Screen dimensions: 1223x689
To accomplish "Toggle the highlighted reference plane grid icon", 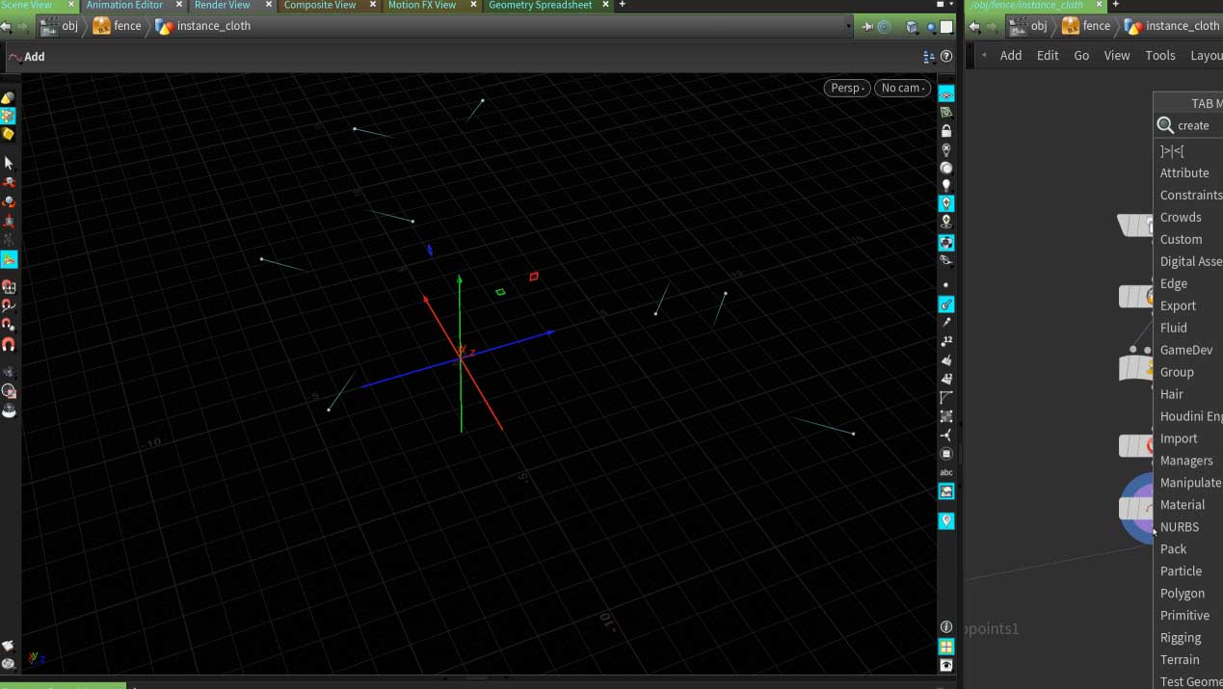I will click(946, 95).
